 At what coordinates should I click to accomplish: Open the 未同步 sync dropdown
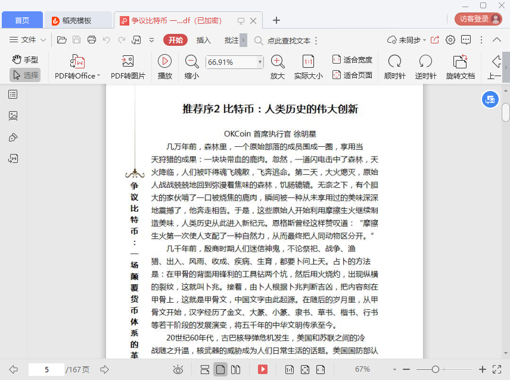click(407, 40)
